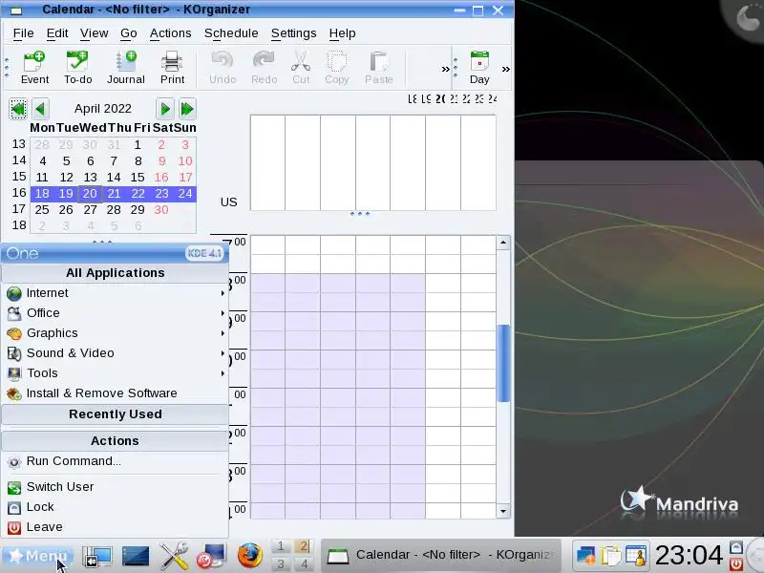Expand the Office submenu
The width and height of the screenshot is (764, 573).
click(x=115, y=313)
